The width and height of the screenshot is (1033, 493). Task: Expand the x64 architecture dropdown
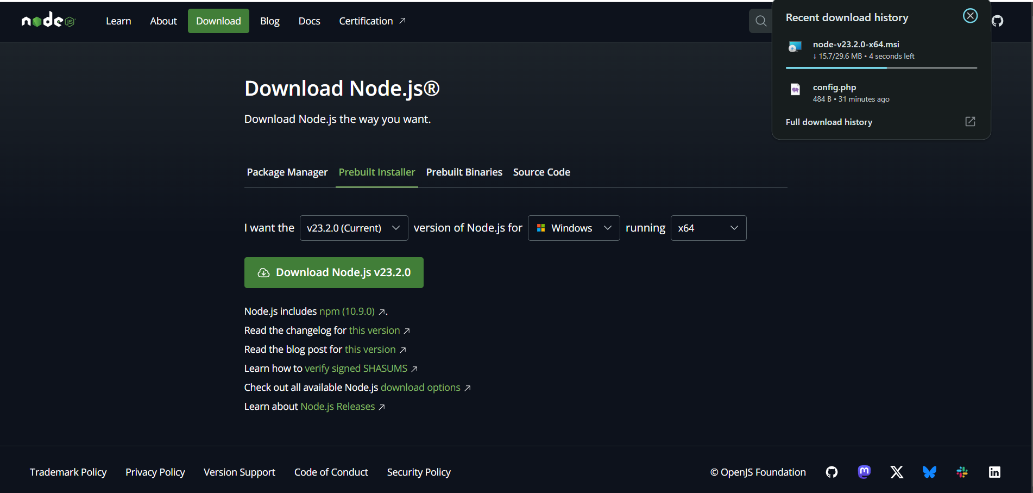tap(709, 228)
